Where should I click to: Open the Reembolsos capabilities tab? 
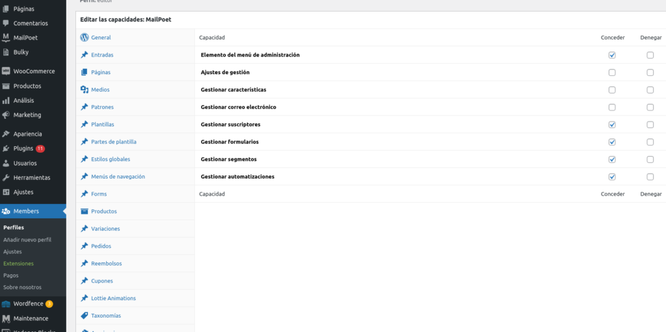pyautogui.click(x=135, y=264)
